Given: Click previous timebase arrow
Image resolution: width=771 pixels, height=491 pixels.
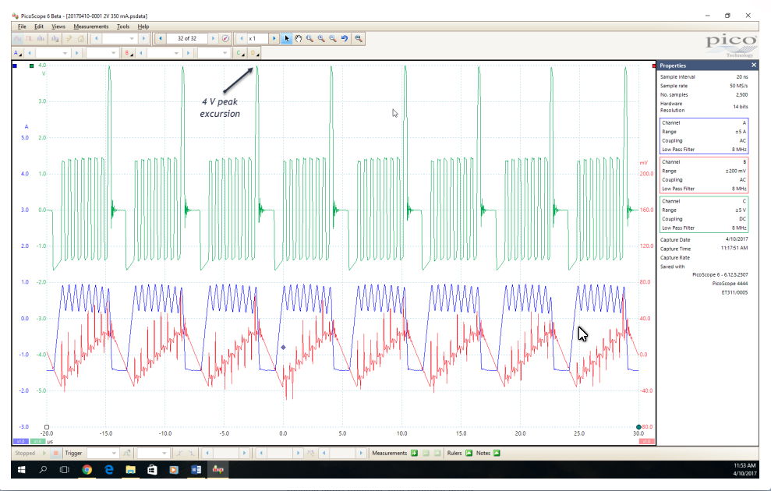Looking at the screenshot, I should [97, 38].
